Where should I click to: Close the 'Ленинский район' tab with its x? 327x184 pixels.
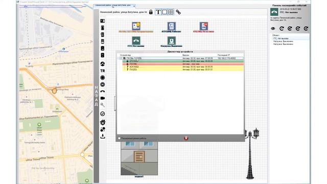coord(134,6)
